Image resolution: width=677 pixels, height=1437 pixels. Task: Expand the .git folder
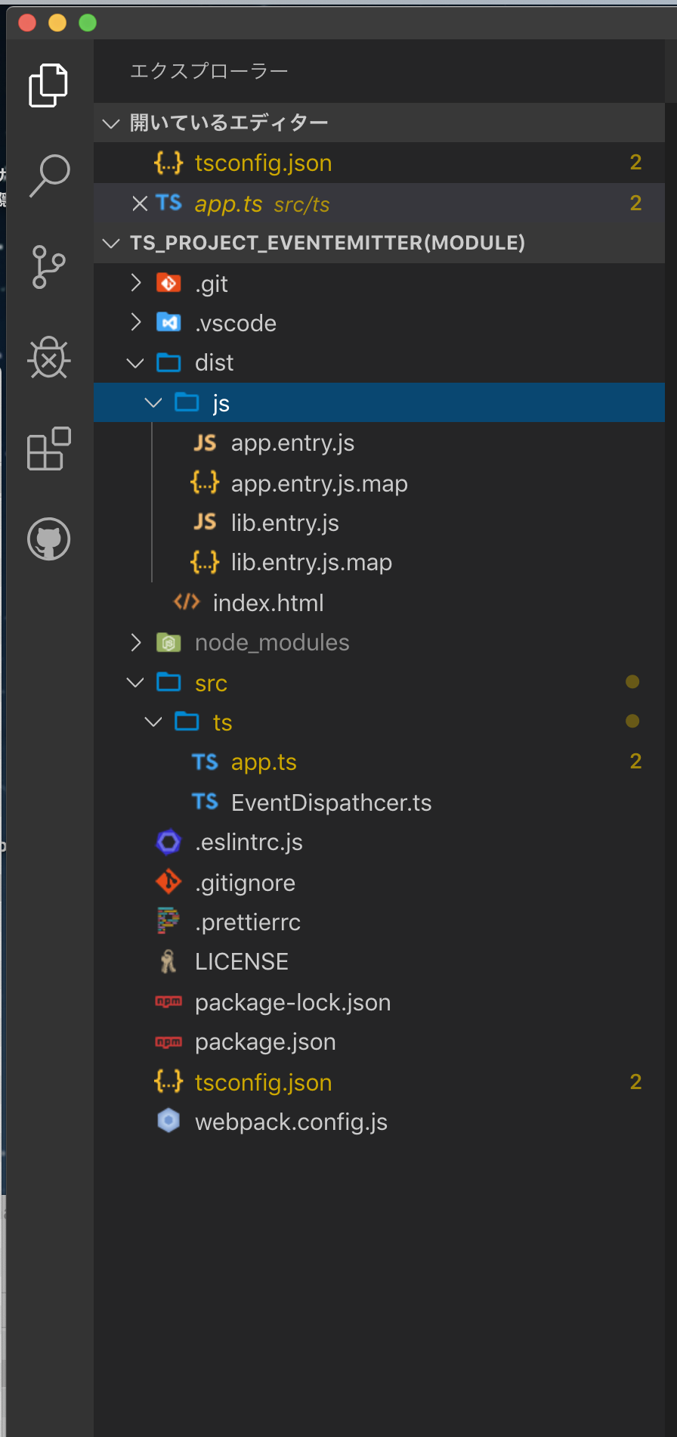point(136,283)
